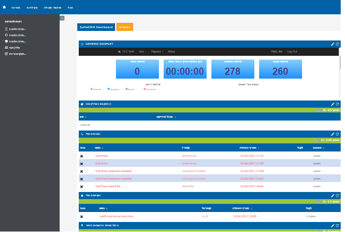
Task: Go to the Home icon in top navigation
Action: [4, 7]
